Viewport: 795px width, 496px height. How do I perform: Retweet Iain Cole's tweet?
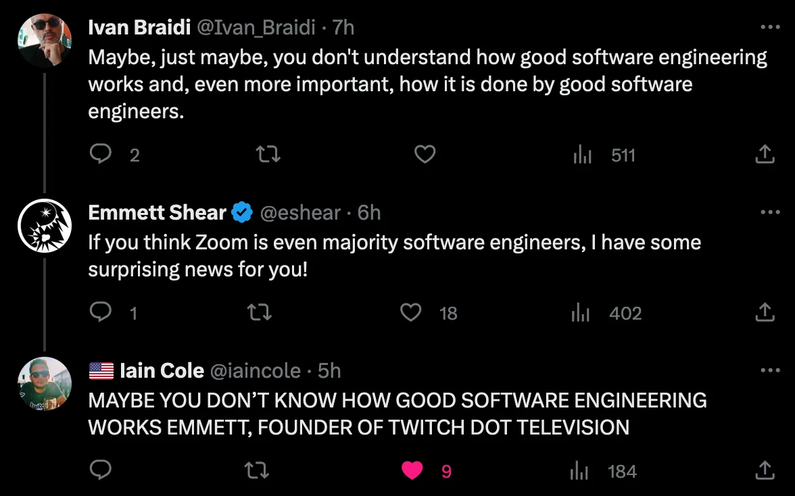[x=257, y=471]
